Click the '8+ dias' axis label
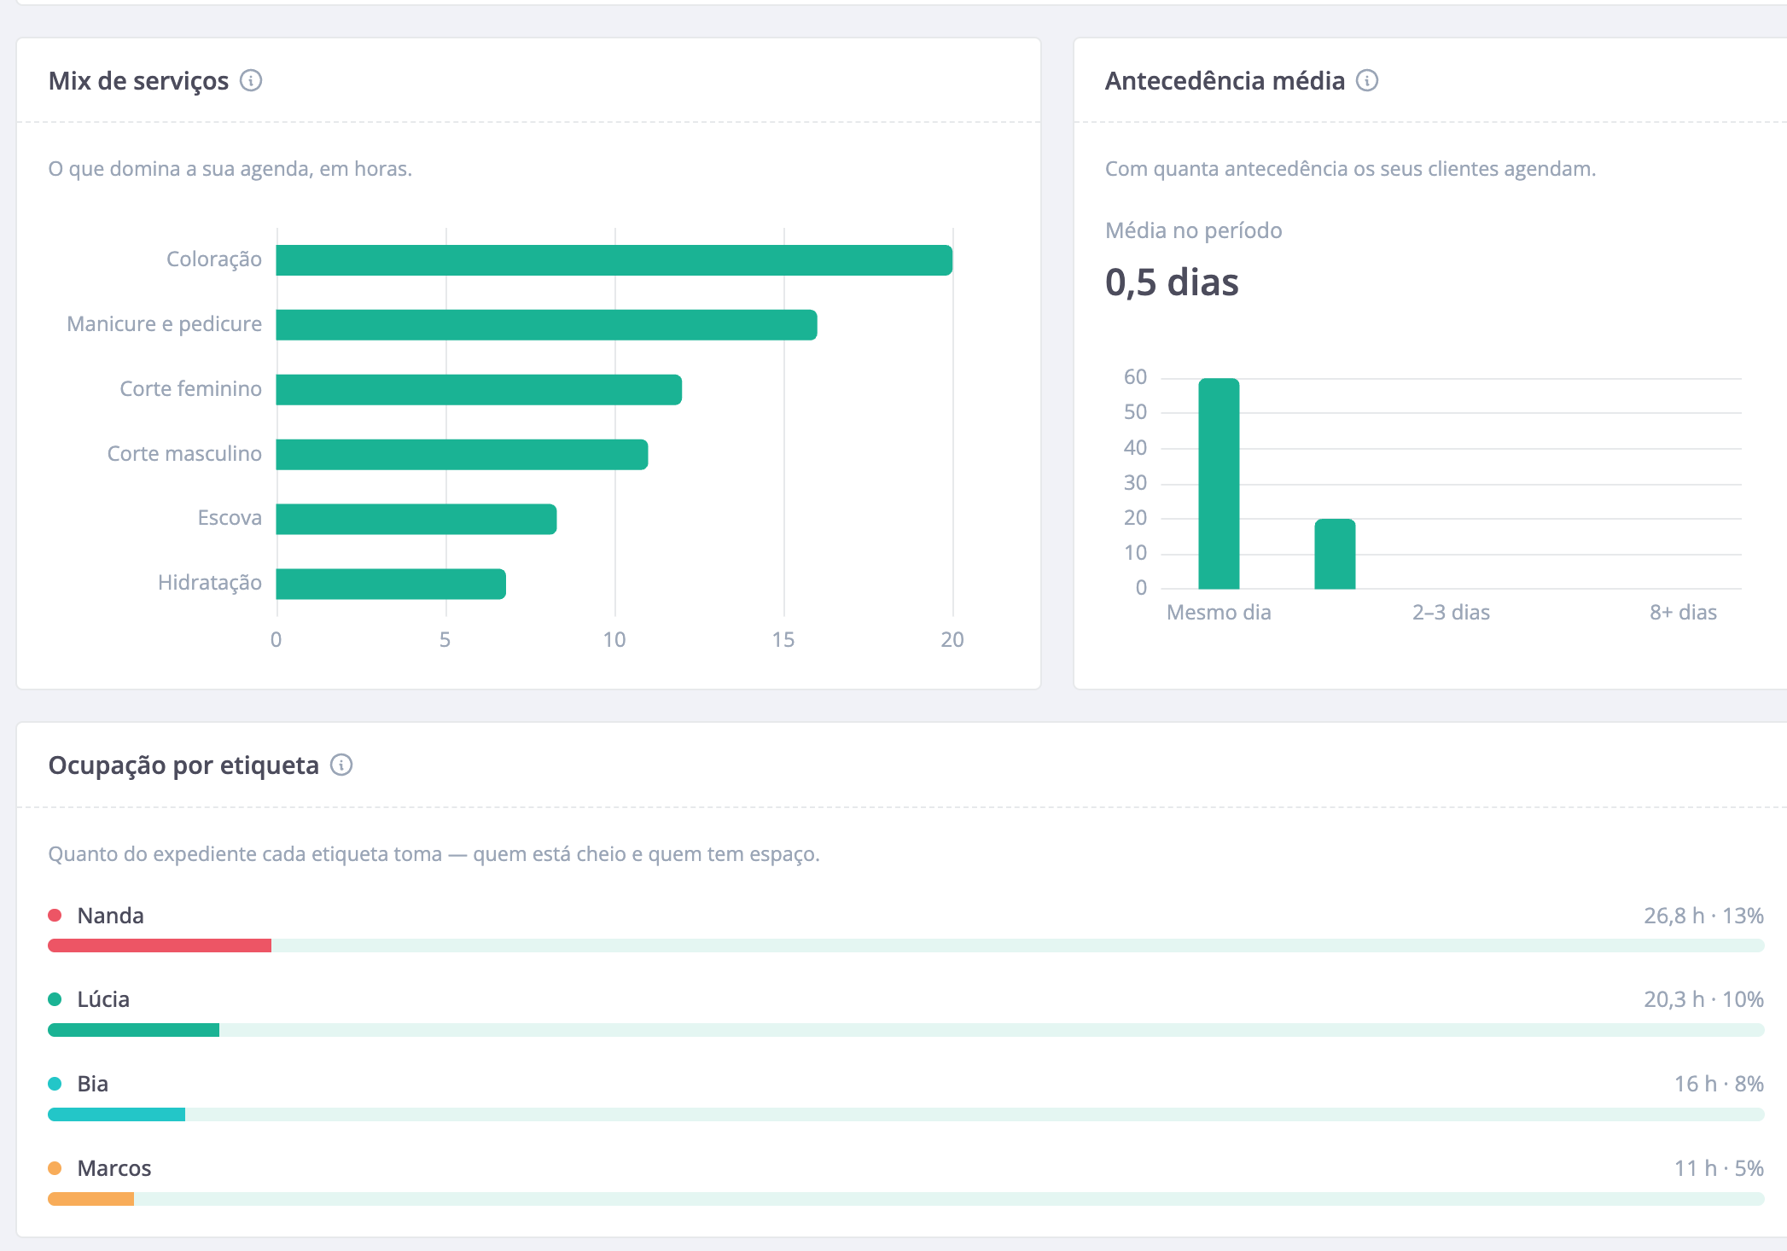1787x1251 pixels. pyautogui.click(x=1683, y=613)
